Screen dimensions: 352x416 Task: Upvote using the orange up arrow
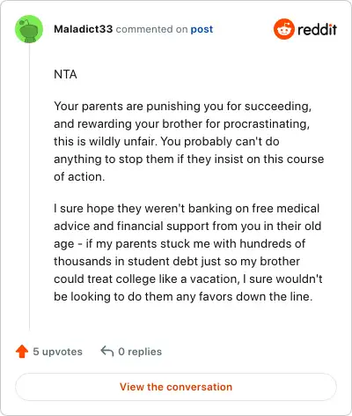22,352
